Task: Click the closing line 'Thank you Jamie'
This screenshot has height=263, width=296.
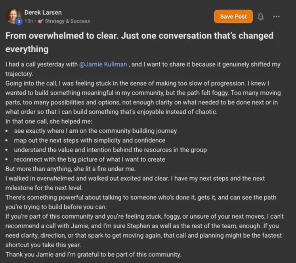Action: pos(93,254)
